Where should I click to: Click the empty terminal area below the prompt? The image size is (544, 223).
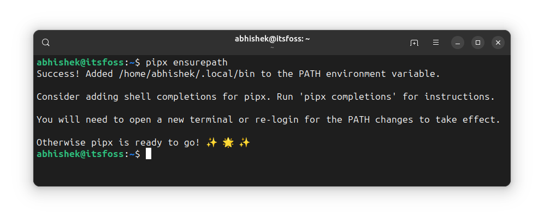click(x=272, y=172)
